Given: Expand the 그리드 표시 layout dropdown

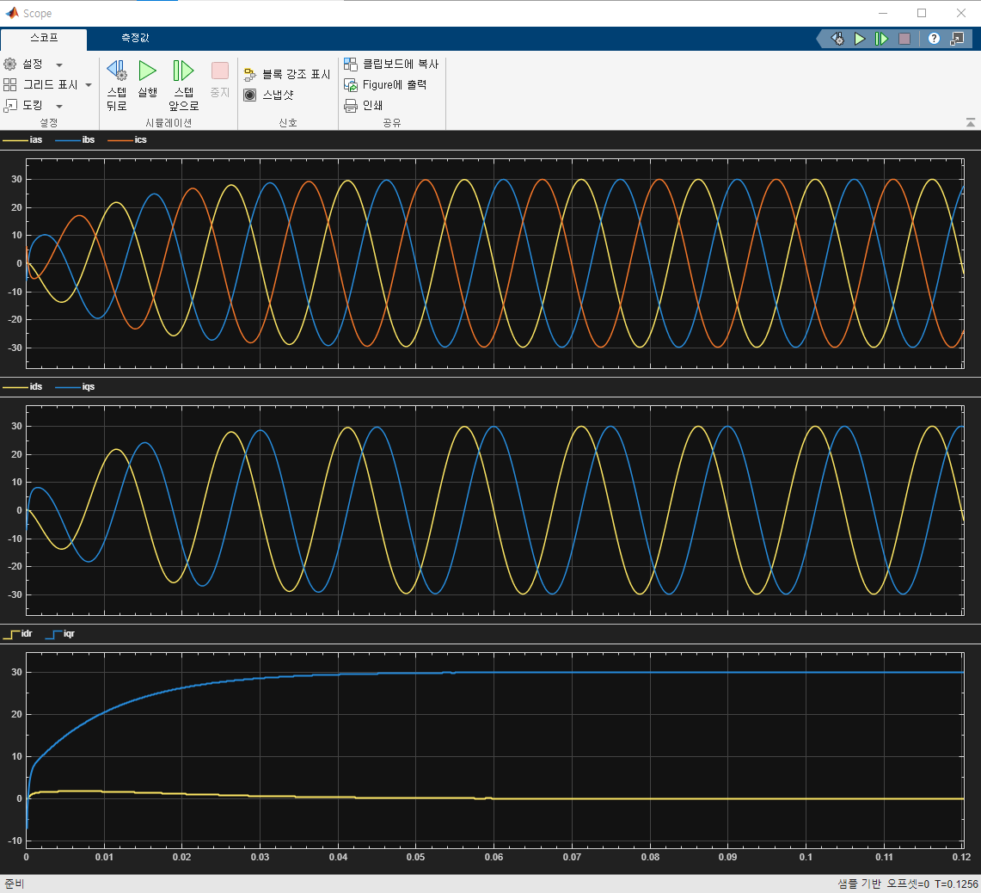Looking at the screenshot, I should click(89, 85).
